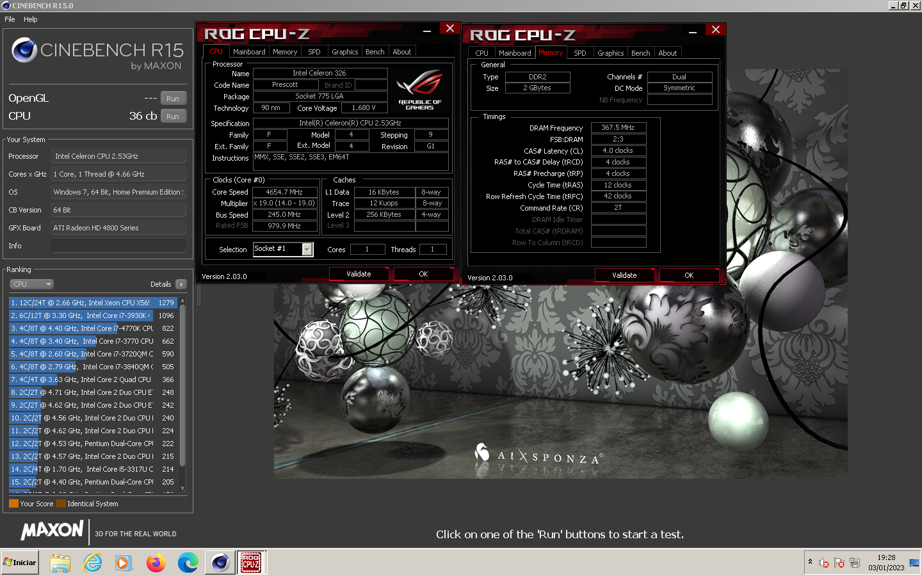This screenshot has width=922, height=576.
Task: Click the Your Score orange swatch
Action: tap(13, 504)
